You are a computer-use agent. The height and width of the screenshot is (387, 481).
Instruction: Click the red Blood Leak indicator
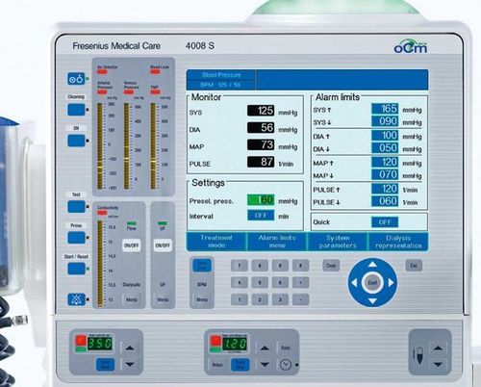click(155, 72)
